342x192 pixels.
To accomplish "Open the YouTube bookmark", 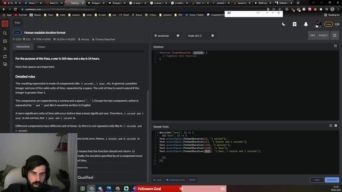I will 21,15.
